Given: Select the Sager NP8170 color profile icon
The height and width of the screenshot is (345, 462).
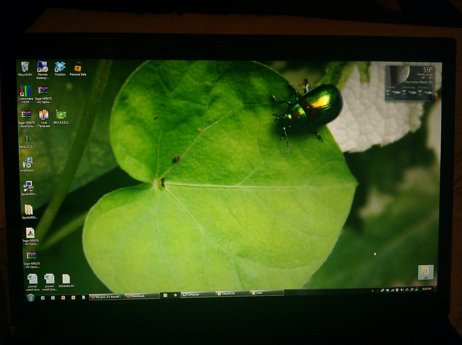Looking at the screenshot, I should 30,237.
